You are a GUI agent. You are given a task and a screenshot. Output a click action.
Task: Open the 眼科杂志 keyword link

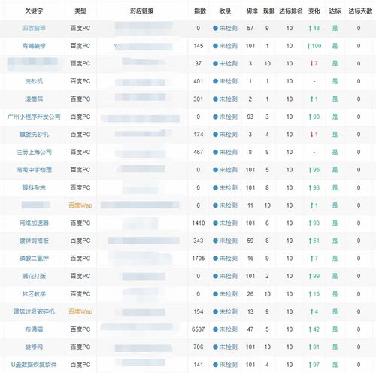pyautogui.click(x=34, y=188)
